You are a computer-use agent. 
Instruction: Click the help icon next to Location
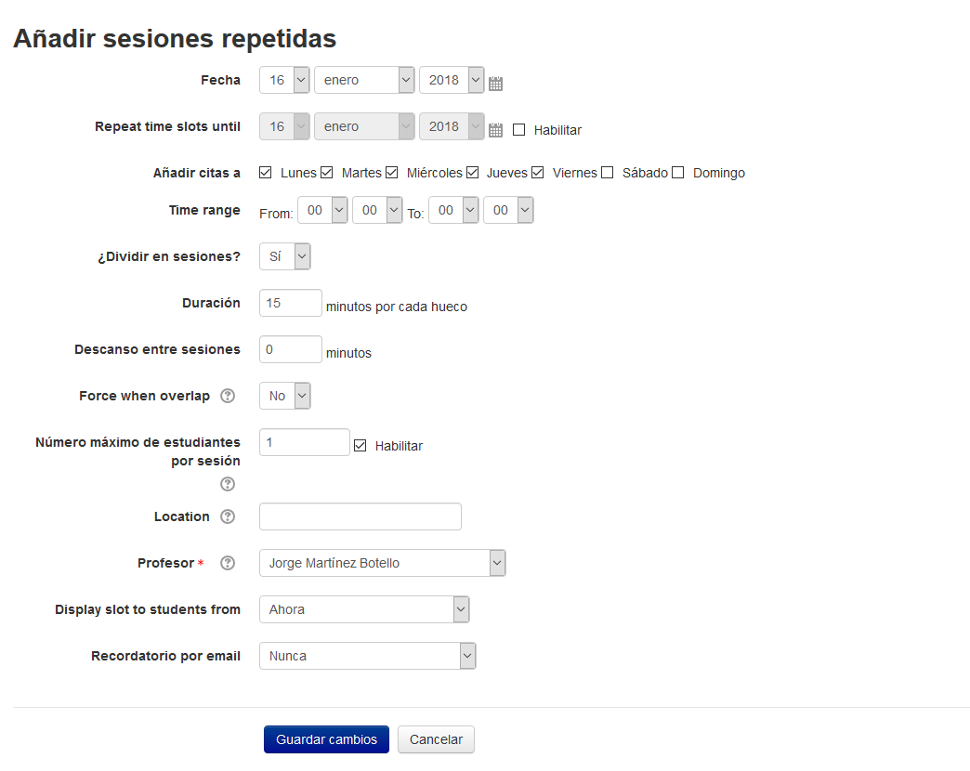pyautogui.click(x=228, y=516)
